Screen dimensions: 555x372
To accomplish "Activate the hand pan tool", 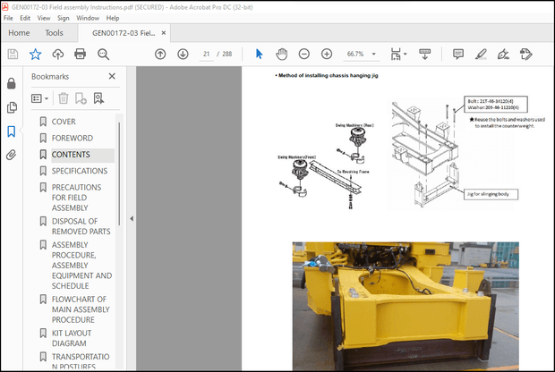I will 282,55.
